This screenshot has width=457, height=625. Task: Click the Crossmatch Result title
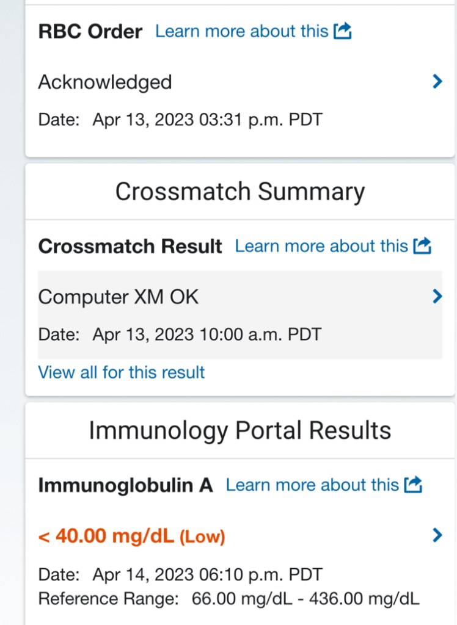pos(130,246)
